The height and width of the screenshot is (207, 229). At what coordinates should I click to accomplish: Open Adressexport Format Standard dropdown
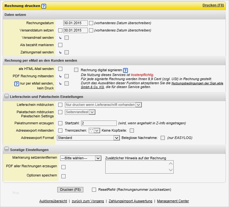click(88, 138)
